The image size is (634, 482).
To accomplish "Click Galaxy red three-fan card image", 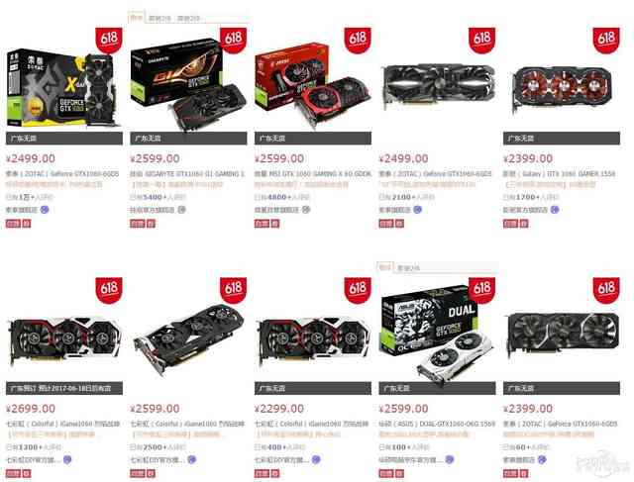I will pos(562,89).
